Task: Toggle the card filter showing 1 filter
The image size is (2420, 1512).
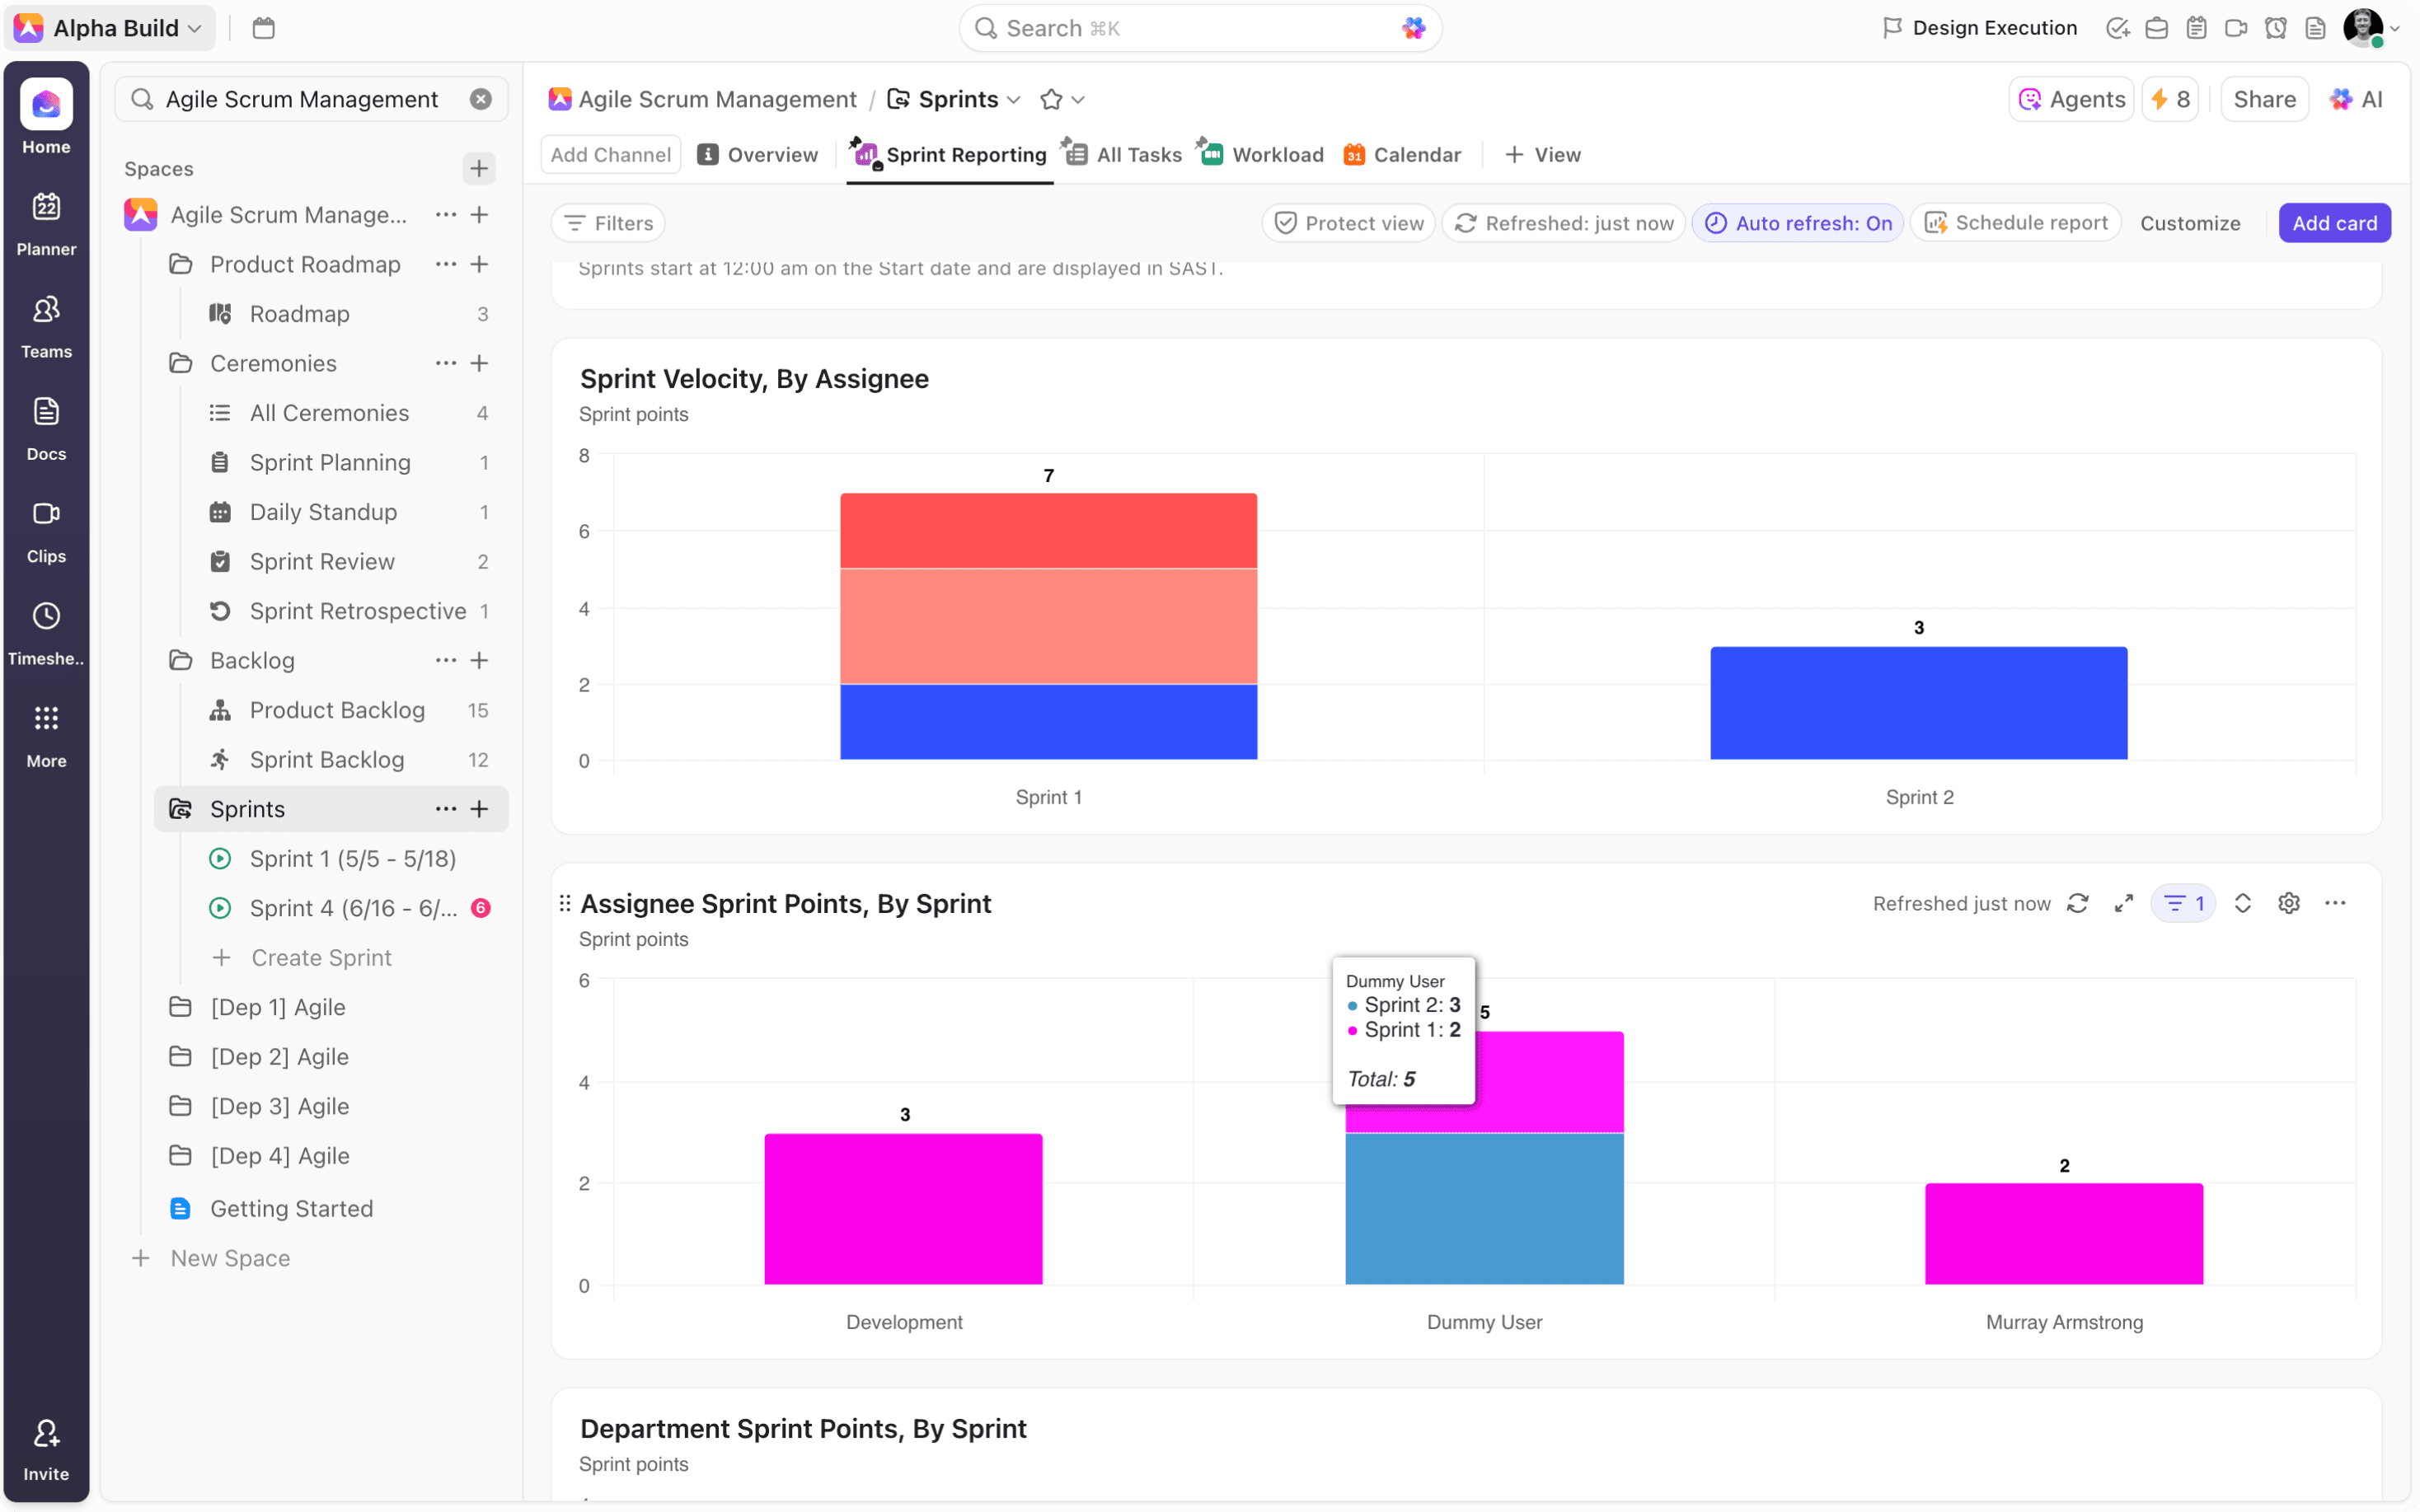Action: [x=2183, y=903]
